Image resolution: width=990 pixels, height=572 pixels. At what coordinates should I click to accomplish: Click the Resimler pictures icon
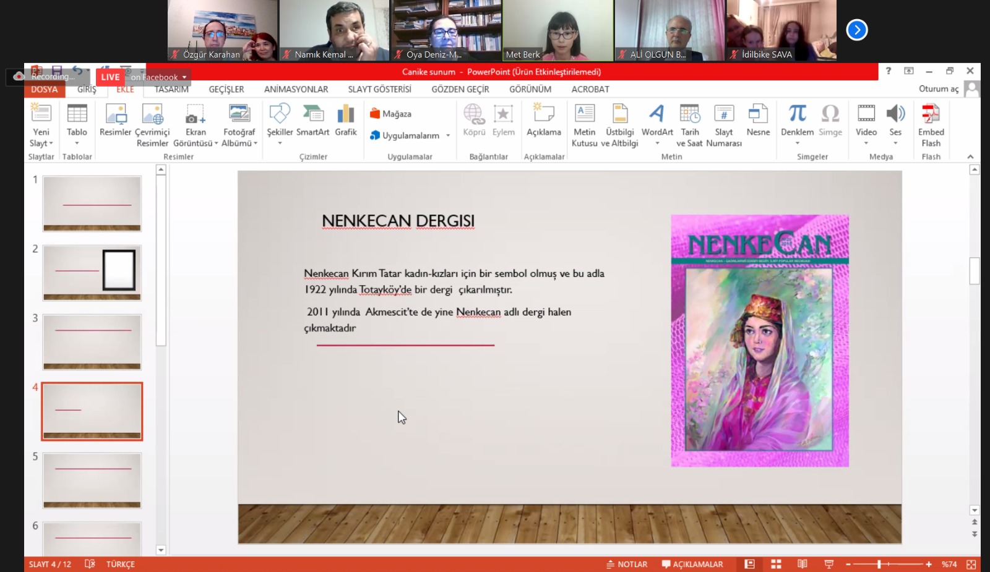(x=116, y=120)
